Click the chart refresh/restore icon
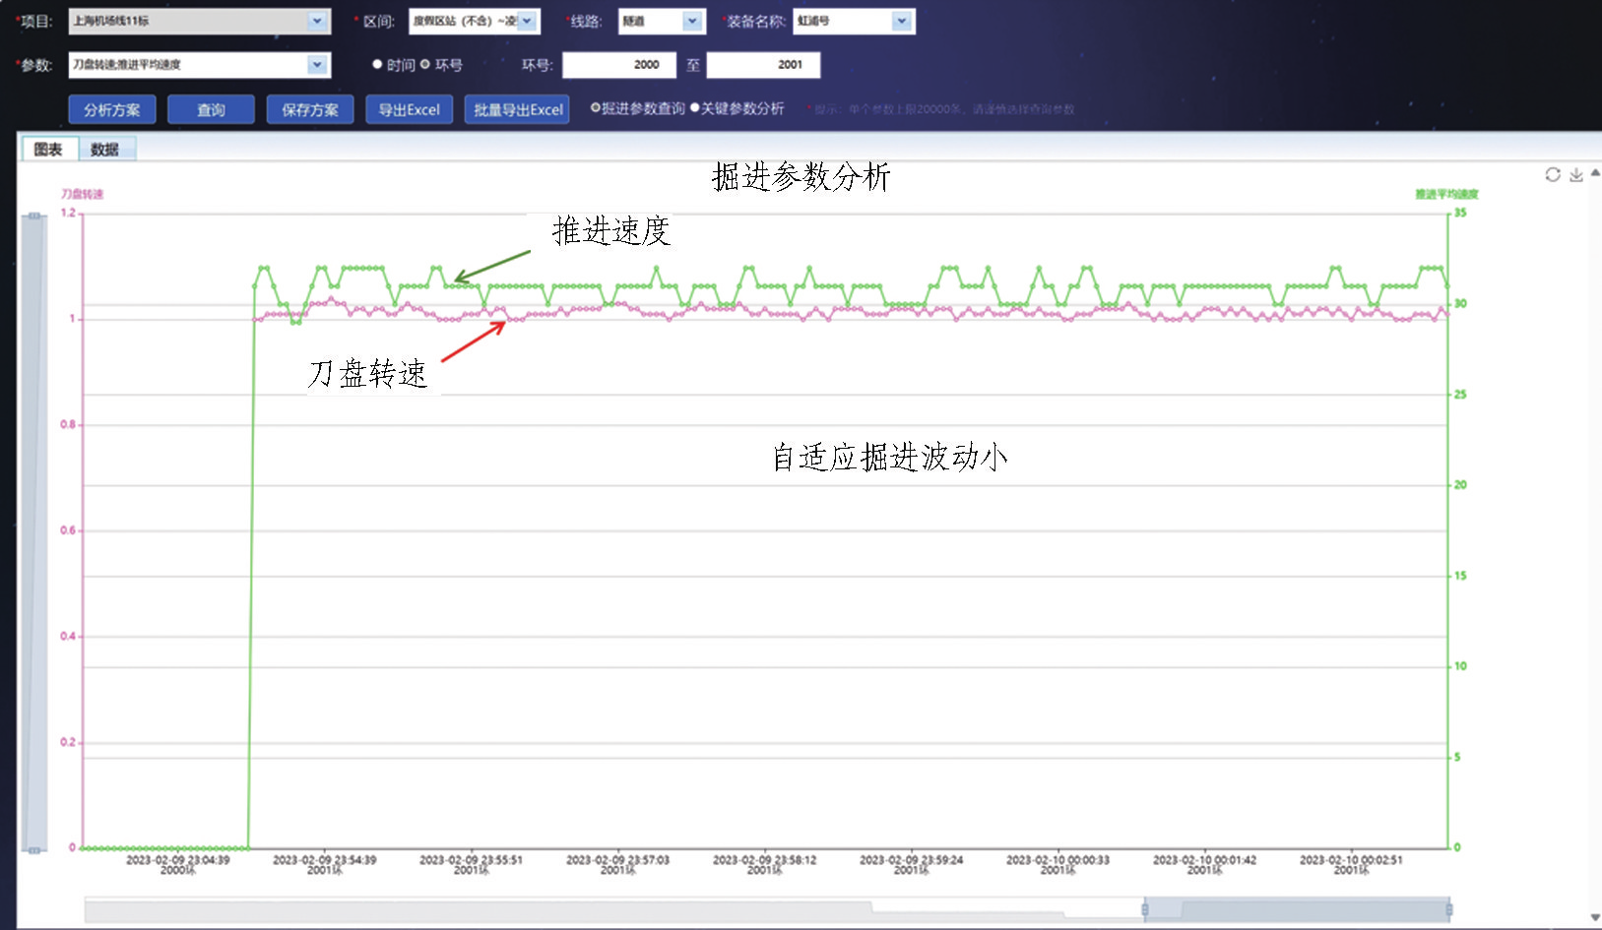This screenshot has width=1602, height=930. click(x=1553, y=175)
